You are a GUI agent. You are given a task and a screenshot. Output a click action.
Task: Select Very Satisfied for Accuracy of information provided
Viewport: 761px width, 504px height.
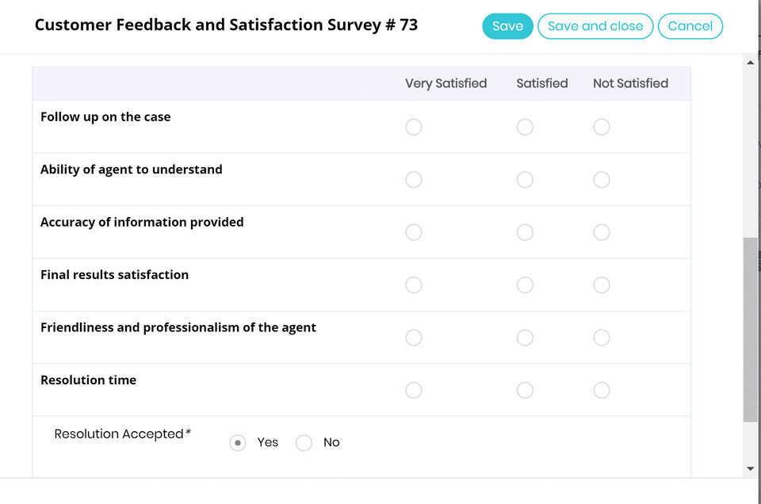point(414,232)
